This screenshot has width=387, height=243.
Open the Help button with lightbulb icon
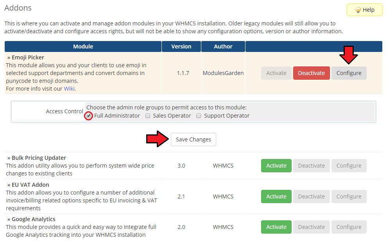tap(365, 10)
